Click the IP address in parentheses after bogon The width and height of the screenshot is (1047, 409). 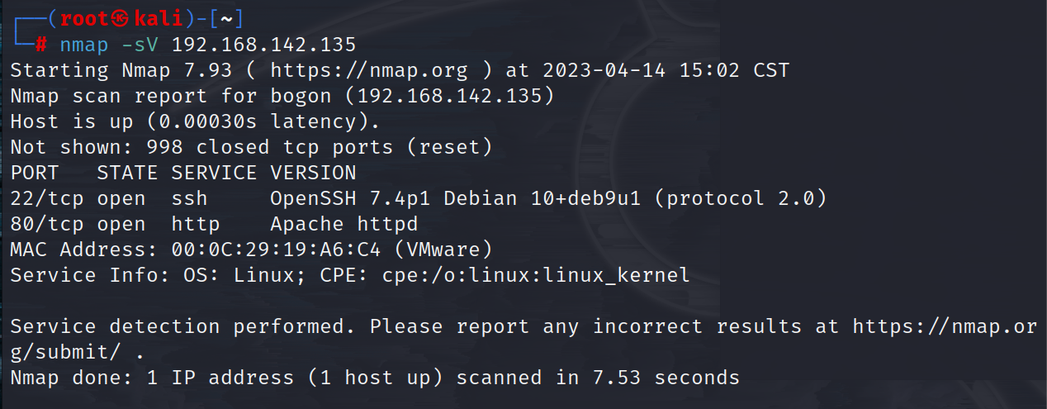pos(449,96)
